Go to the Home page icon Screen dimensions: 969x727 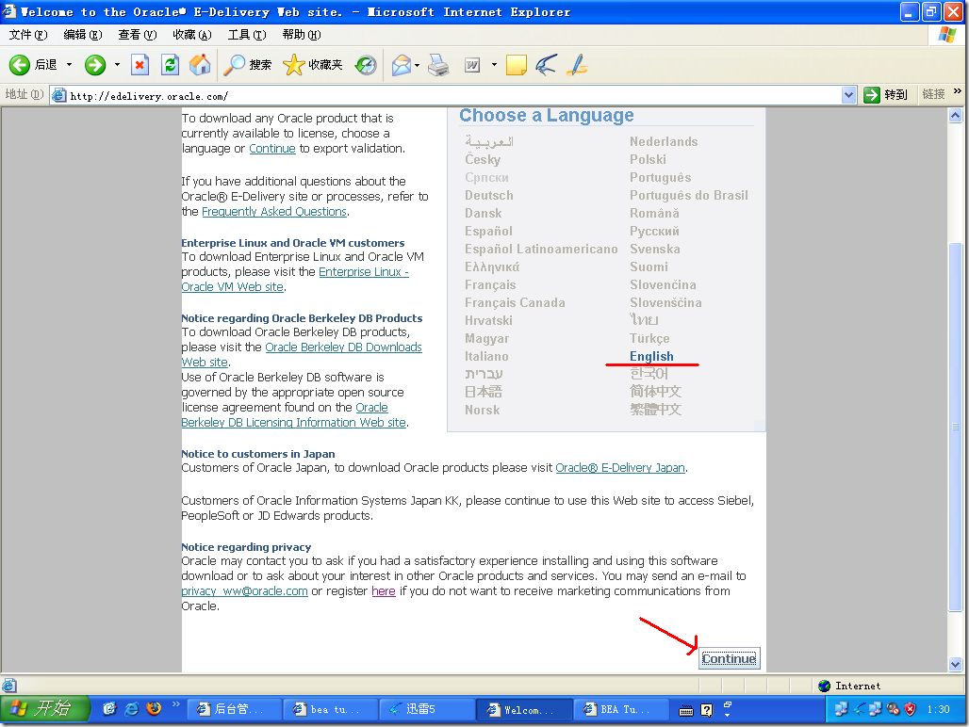pos(200,65)
